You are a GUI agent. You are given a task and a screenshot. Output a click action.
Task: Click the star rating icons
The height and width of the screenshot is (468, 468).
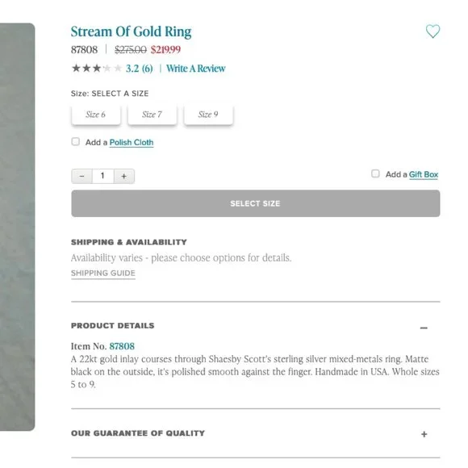click(96, 69)
